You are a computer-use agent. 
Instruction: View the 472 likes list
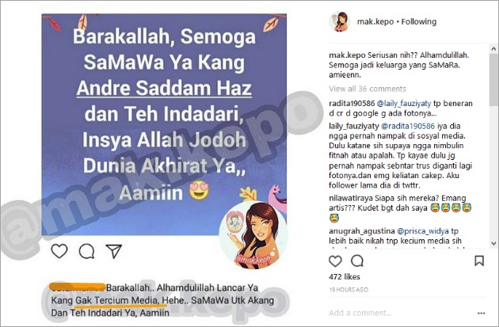point(345,277)
